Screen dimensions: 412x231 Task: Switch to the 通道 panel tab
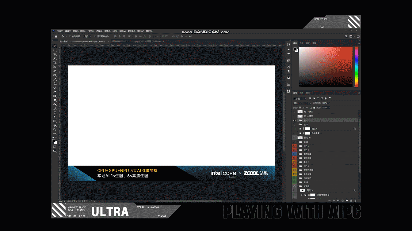(302, 93)
